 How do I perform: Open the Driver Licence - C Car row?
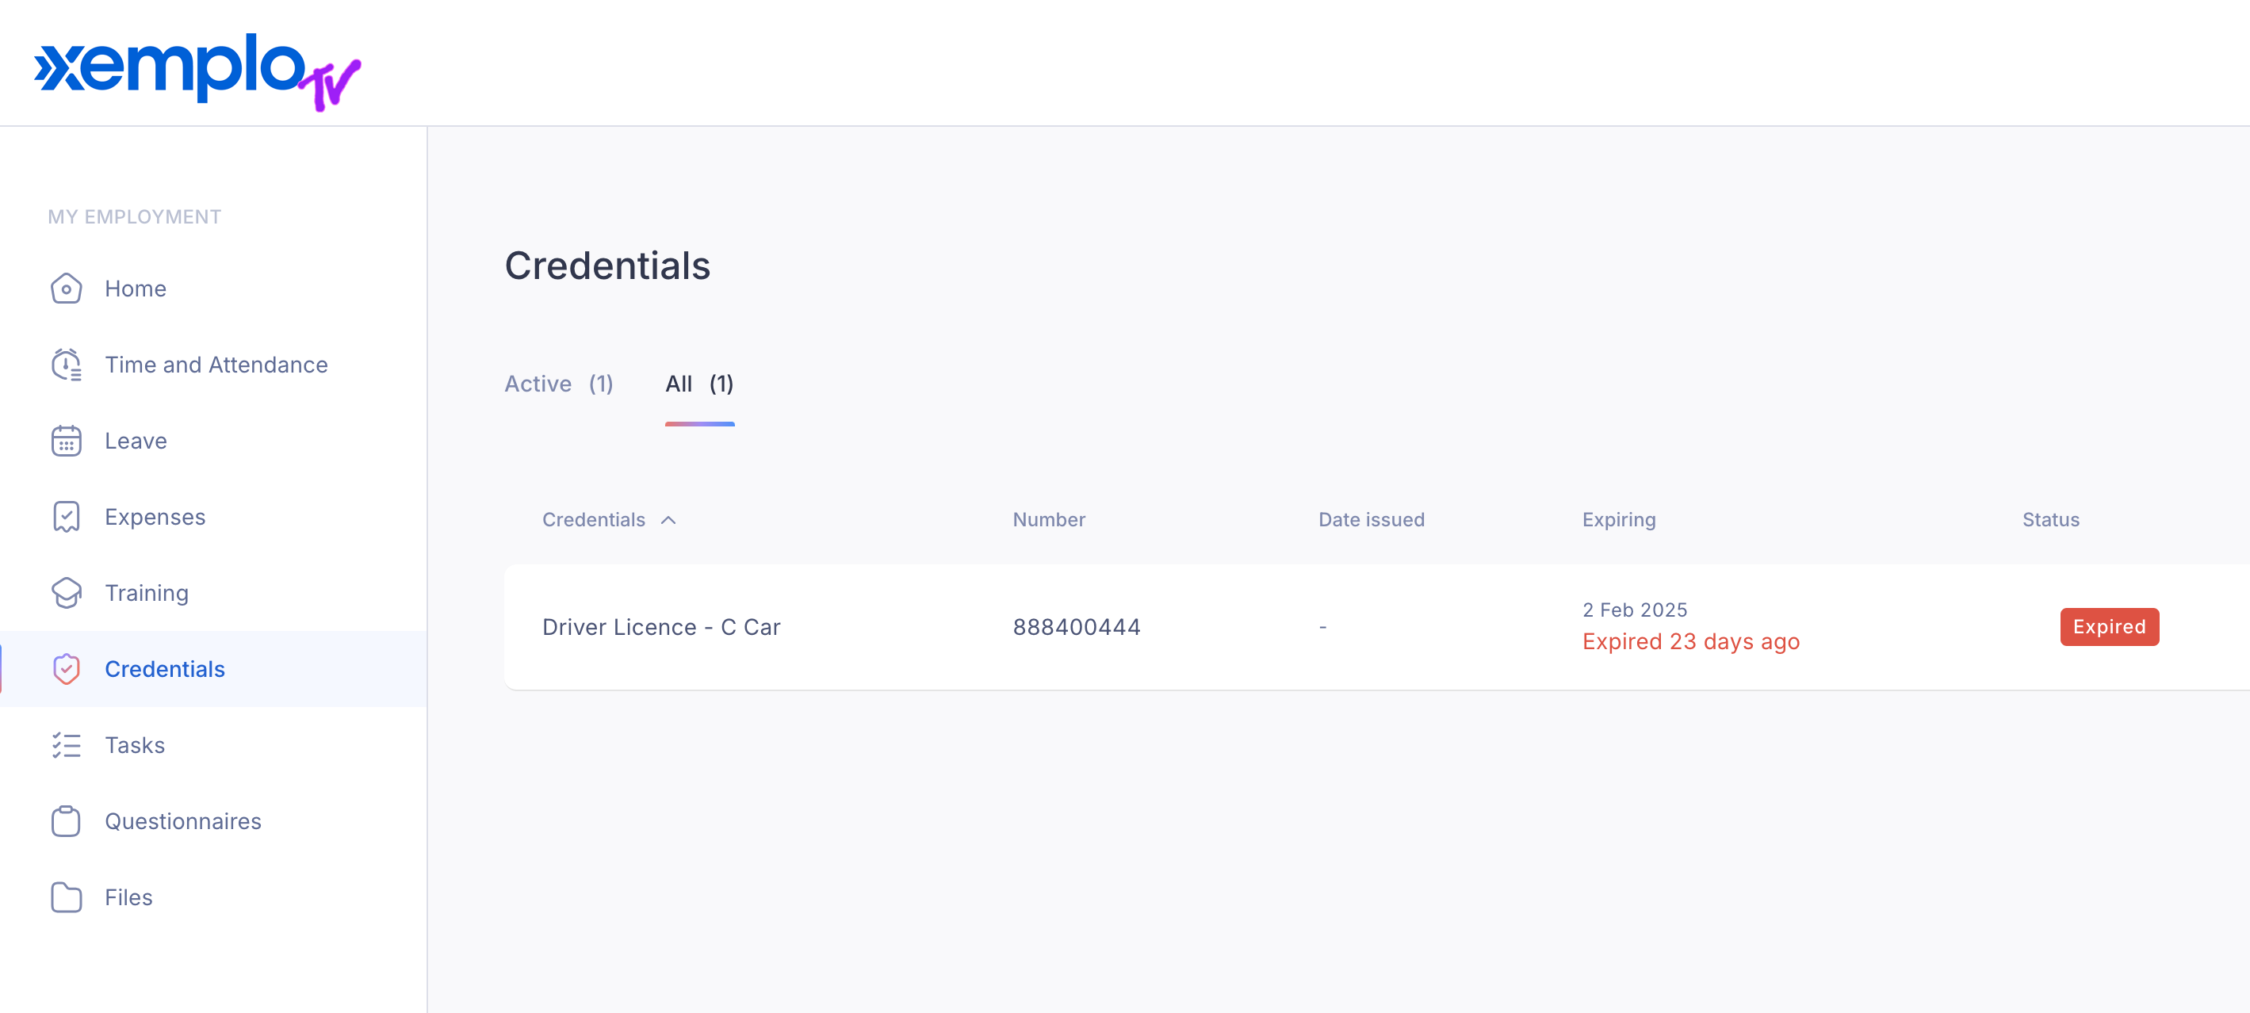[1376, 627]
